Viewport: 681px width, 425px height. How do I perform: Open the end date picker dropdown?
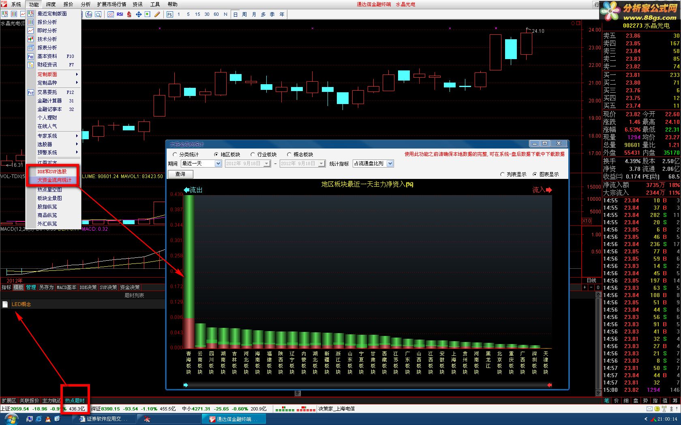321,164
